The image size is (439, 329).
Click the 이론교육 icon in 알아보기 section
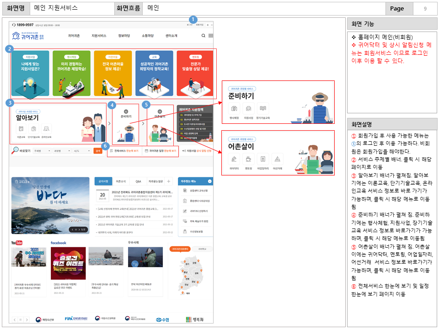21,130
